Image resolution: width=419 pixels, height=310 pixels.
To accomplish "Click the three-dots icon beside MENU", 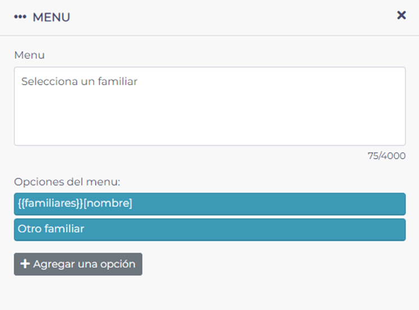I will tap(20, 17).
